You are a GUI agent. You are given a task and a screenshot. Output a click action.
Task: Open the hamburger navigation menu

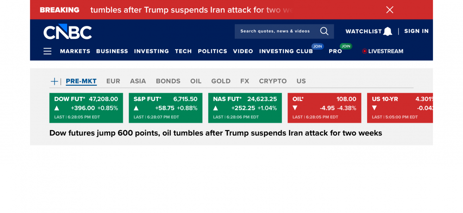47,51
